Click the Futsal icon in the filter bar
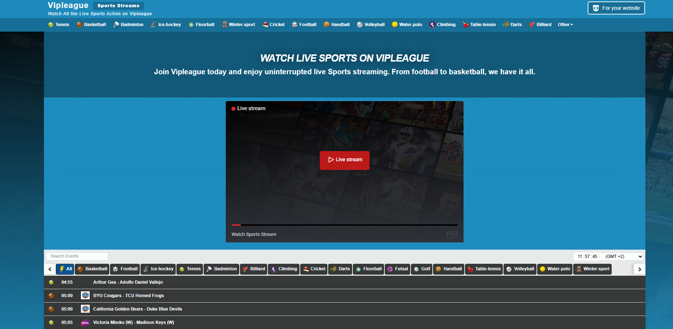Viewport: 673px width, 329px height. pyautogui.click(x=389, y=269)
